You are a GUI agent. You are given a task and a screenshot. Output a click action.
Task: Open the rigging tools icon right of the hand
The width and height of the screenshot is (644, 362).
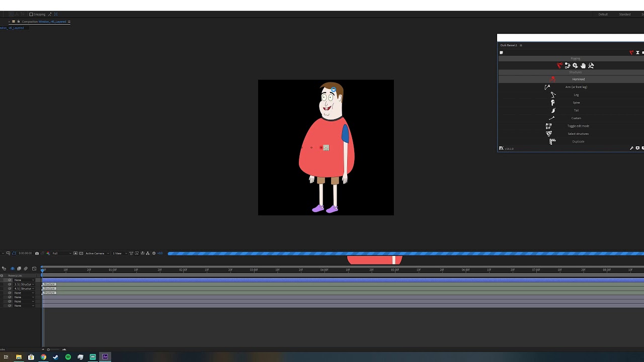coord(591,65)
